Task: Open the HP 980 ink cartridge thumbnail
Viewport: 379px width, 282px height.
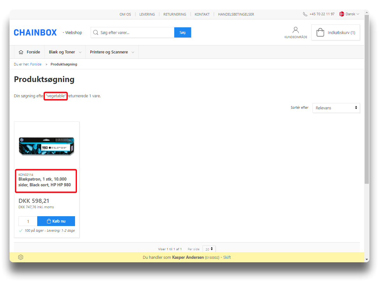Action: coord(47,146)
